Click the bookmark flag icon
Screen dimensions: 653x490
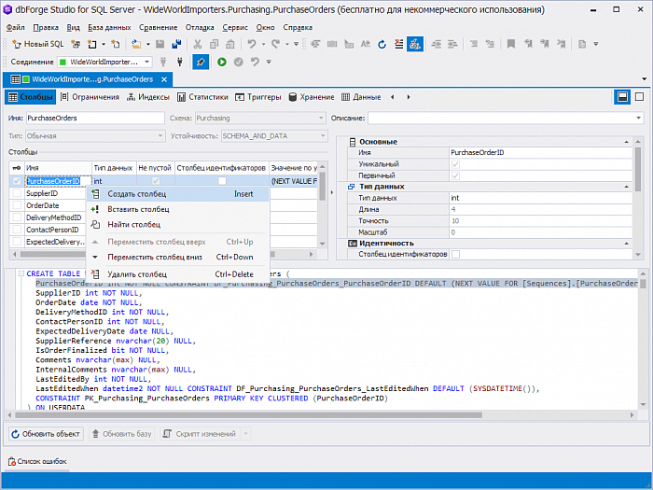pos(511,44)
